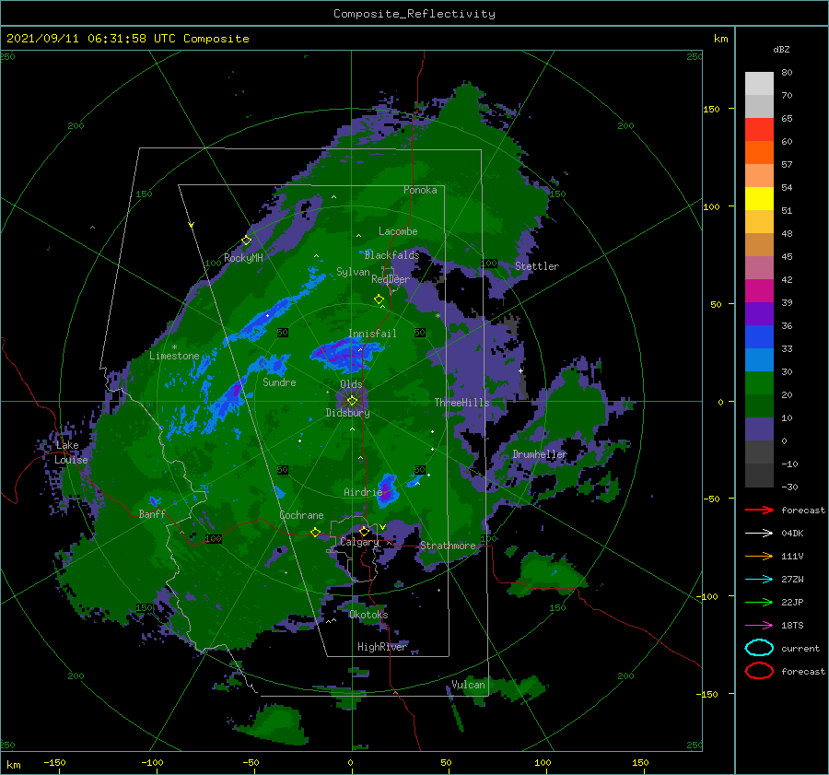Click the Olds city label
Screen dimensions: 829x775
click(351, 384)
